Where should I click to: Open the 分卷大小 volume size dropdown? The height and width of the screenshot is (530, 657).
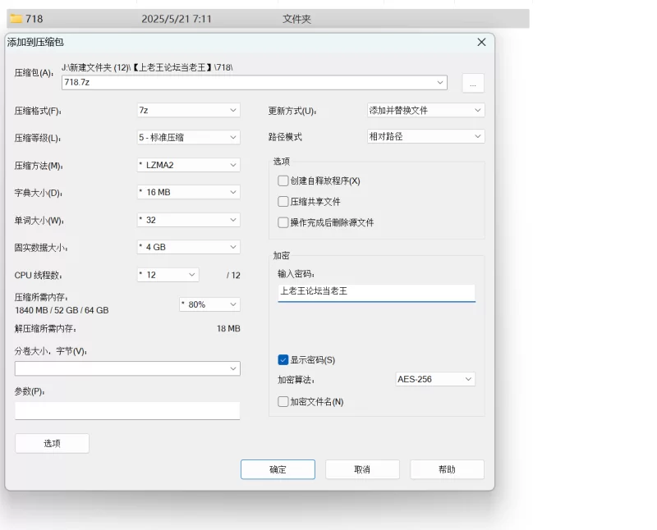pos(127,368)
